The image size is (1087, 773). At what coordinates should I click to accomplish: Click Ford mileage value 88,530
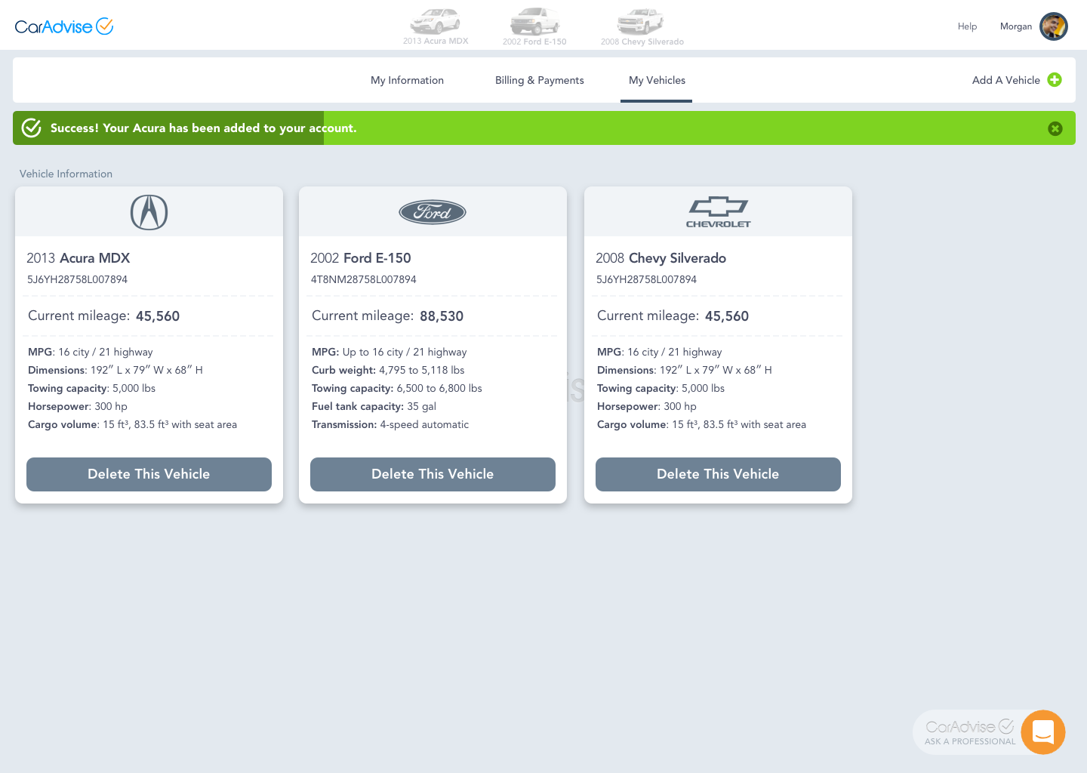coord(442,316)
